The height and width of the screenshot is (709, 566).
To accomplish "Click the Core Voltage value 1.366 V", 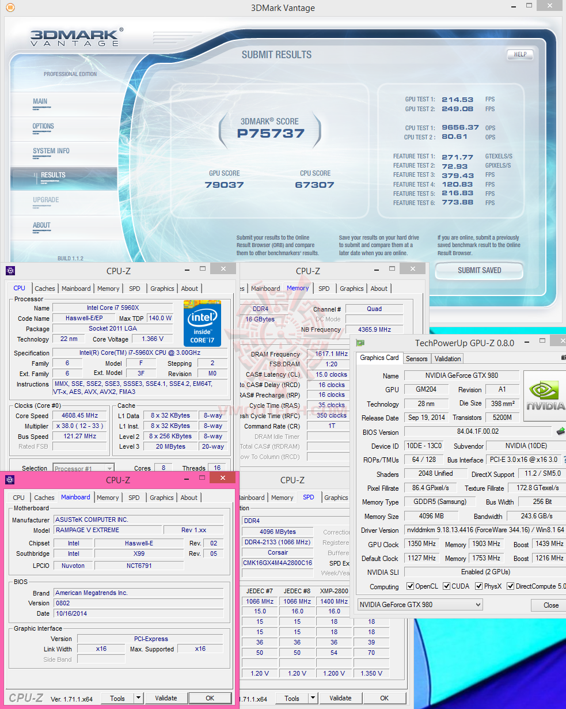I will (x=153, y=339).
